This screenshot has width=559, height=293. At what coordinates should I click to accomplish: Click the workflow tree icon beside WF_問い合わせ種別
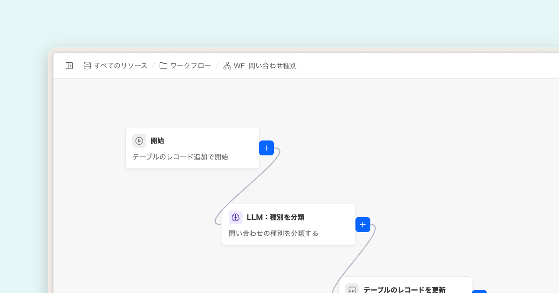pyautogui.click(x=227, y=66)
